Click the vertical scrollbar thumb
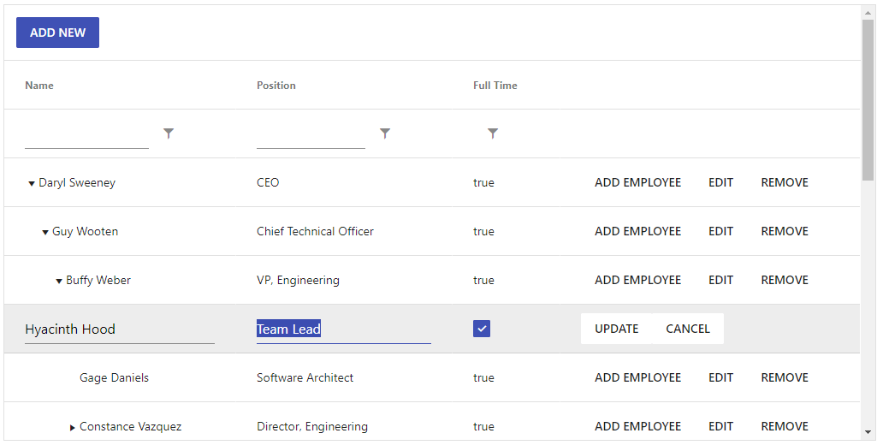This screenshot has height=445, width=883. (868, 100)
